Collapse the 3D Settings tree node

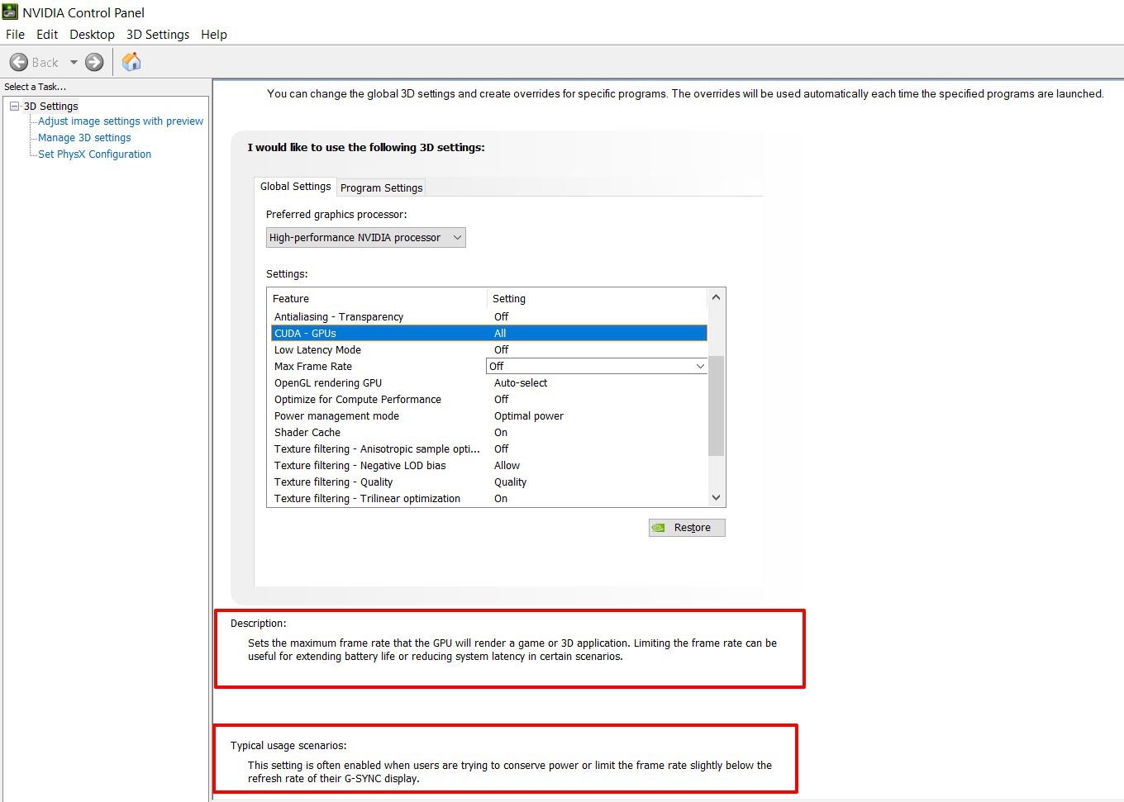(x=14, y=106)
